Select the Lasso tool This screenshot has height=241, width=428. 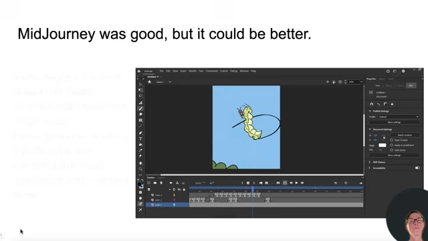140,96
